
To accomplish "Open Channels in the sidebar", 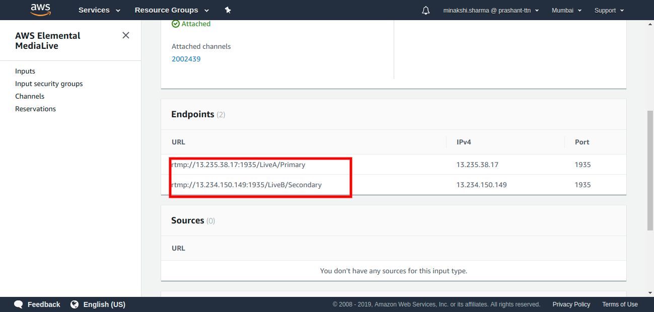I will click(30, 97).
